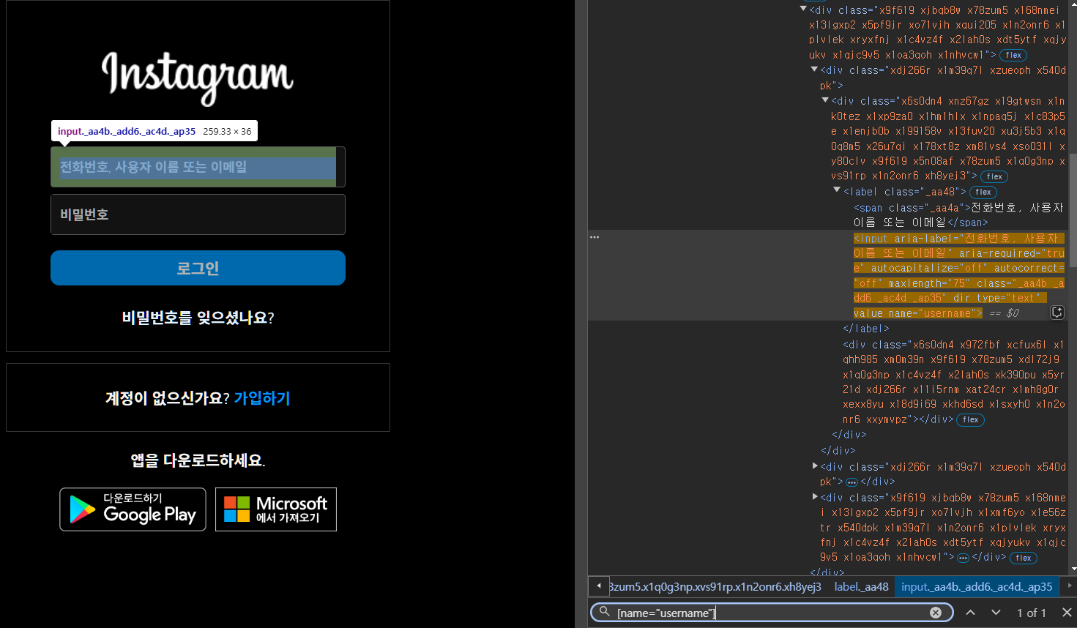Select the div class="x6s0dn4 x972fbf xcfux6l" line
The height and width of the screenshot is (628, 1077).
[954, 382]
